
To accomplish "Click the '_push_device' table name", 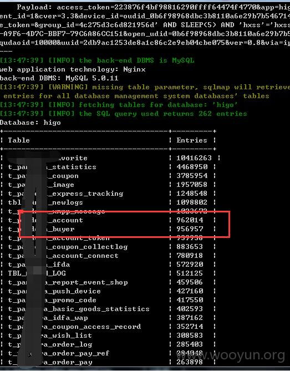I will click(54, 291).
